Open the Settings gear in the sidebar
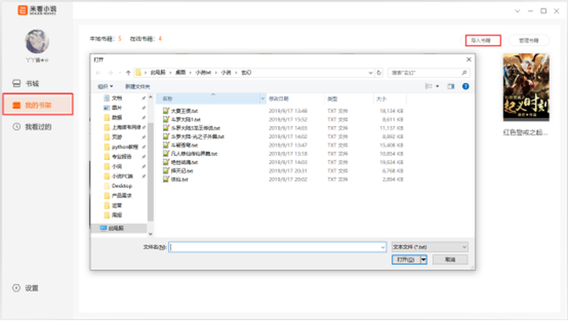 [16, 288]
